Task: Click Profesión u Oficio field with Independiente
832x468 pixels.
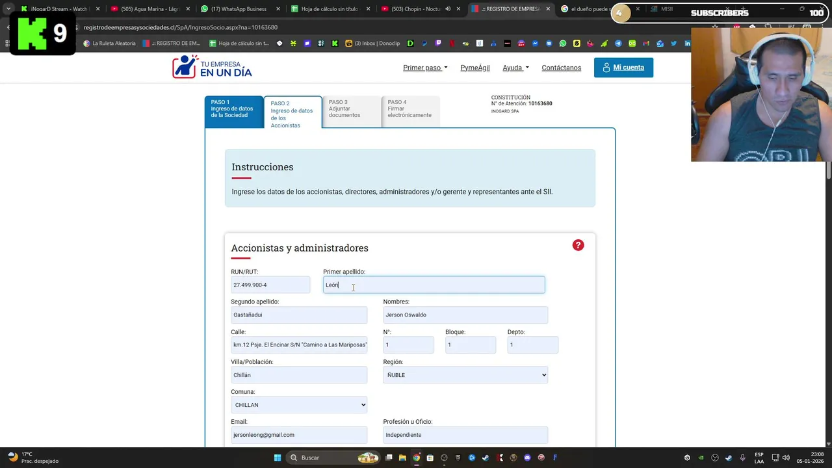Action: [465, 435]
